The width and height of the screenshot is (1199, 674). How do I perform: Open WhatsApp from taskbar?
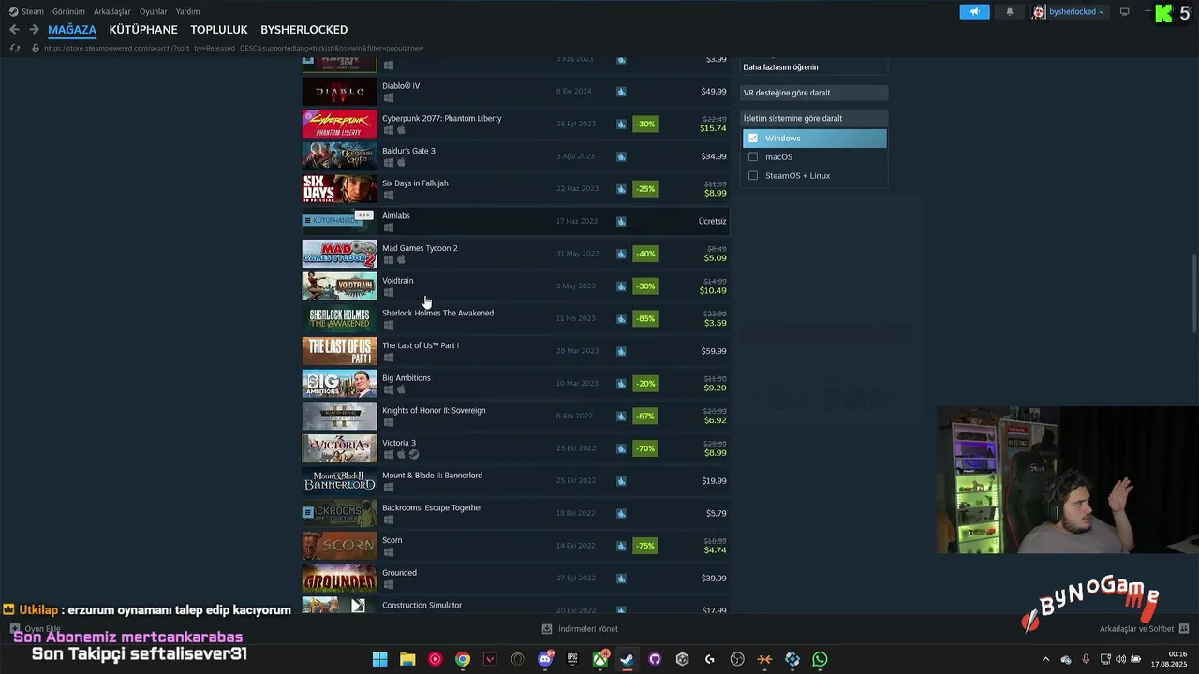pos(820,659)
